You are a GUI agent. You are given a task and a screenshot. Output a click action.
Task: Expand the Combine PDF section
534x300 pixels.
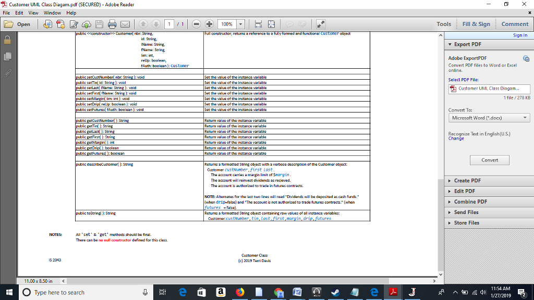pos(489,202)
